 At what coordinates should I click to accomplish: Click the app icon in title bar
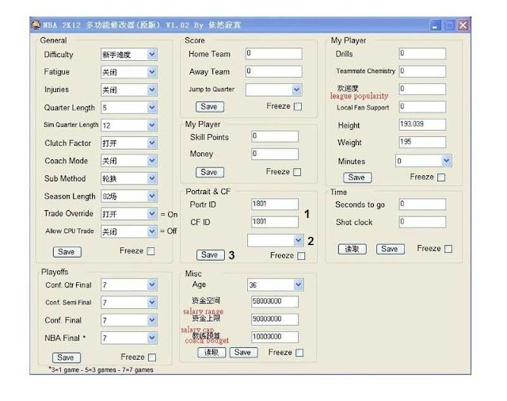tap(36, 25)
